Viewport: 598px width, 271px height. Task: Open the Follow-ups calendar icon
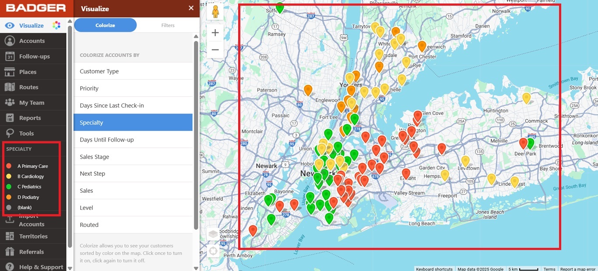(x=10, y=56)
